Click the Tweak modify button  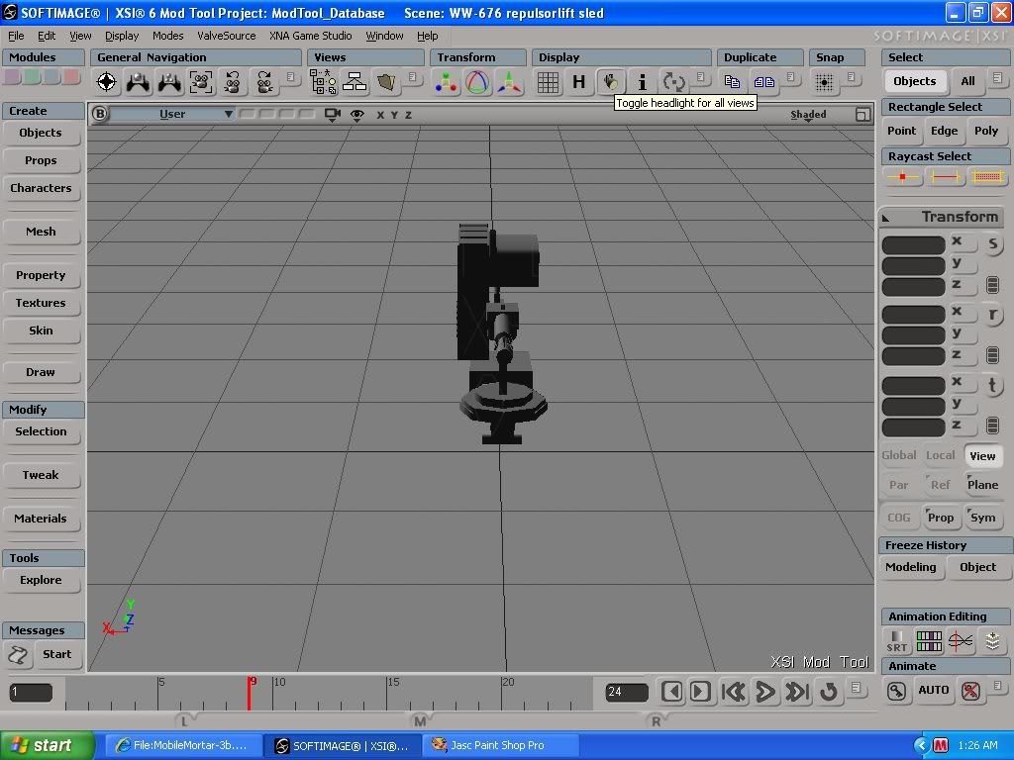click(x=41, y=475)
